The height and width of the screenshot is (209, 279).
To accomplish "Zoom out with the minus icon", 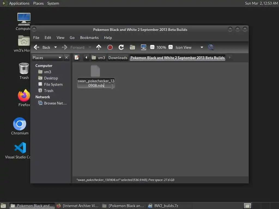I will tap(152, 47).
